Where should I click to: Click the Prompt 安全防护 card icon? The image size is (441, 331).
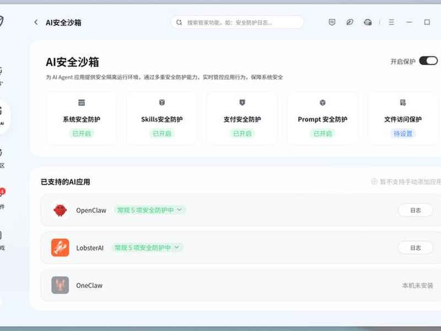tap(322, 103)
